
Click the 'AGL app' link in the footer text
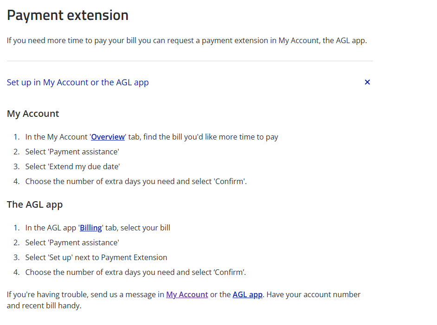(x=247, y=294)
